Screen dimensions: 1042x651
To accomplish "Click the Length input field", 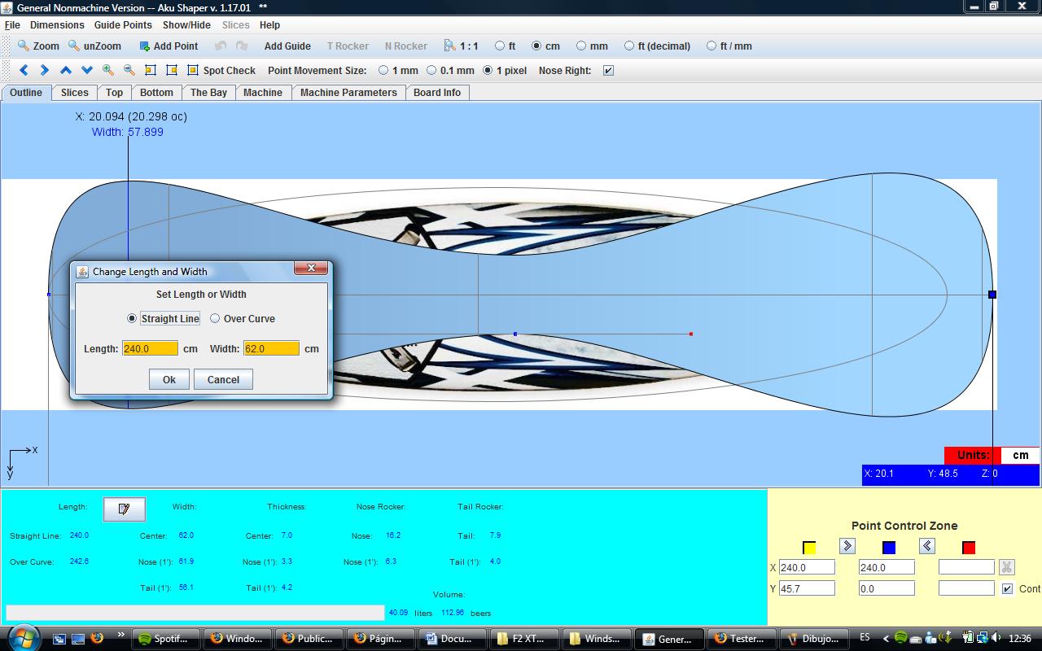I will (150, 348).
